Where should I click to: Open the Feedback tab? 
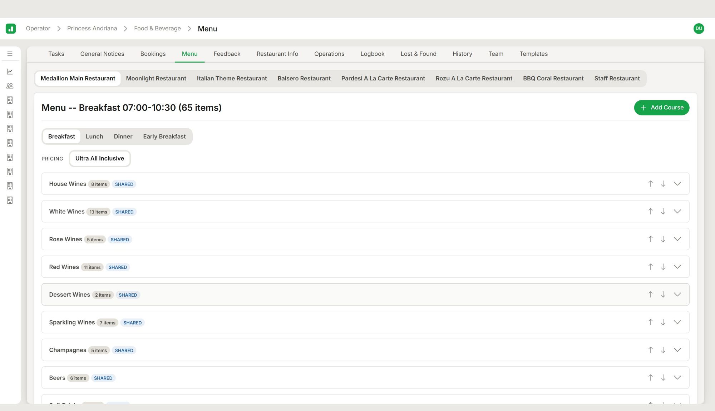[x=227, y=54]
